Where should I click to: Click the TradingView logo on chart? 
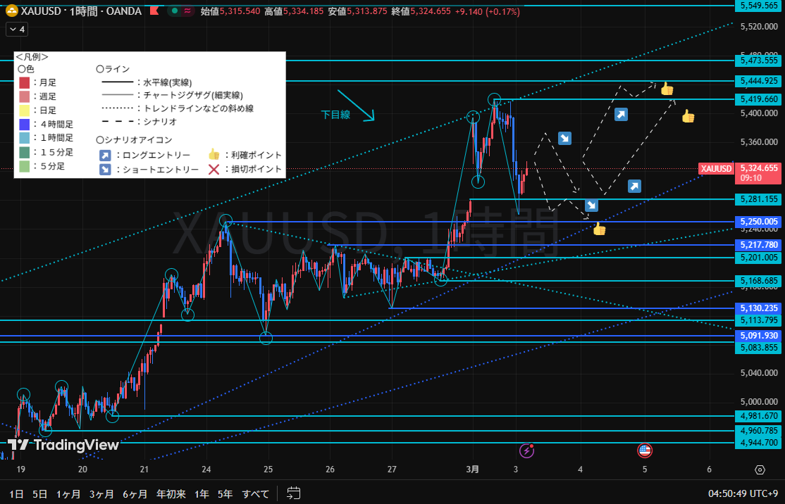(x=63, y=445)
